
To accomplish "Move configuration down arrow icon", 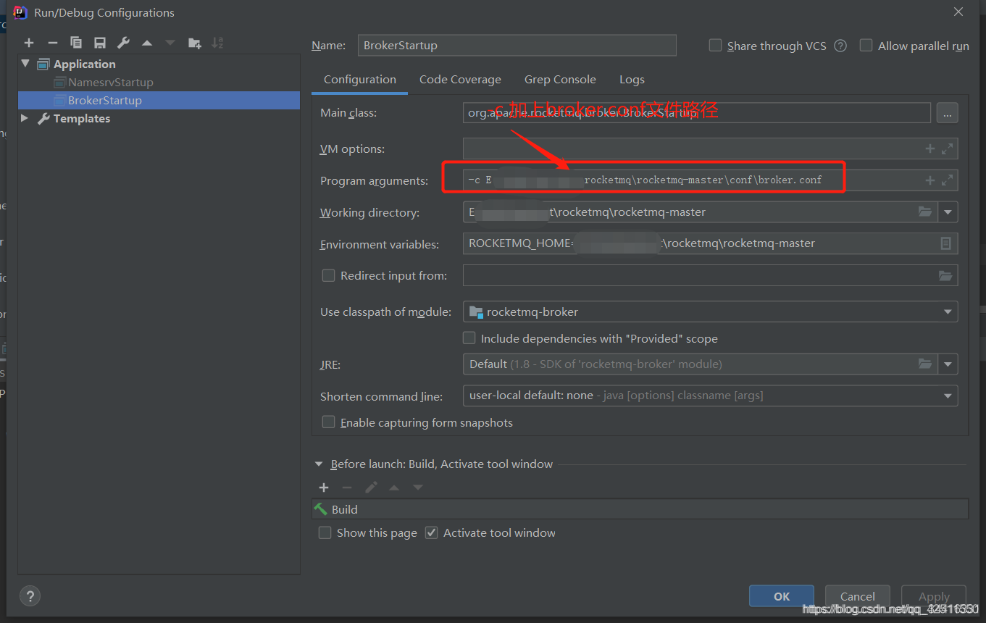I will pyautogui.click(x=170, y=43).
